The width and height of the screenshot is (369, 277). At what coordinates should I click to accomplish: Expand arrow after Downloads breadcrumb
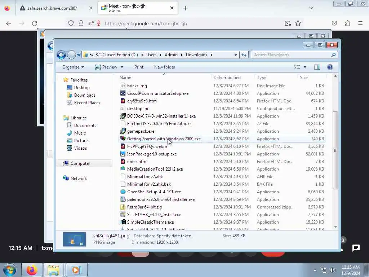click(x=211, y=55)
